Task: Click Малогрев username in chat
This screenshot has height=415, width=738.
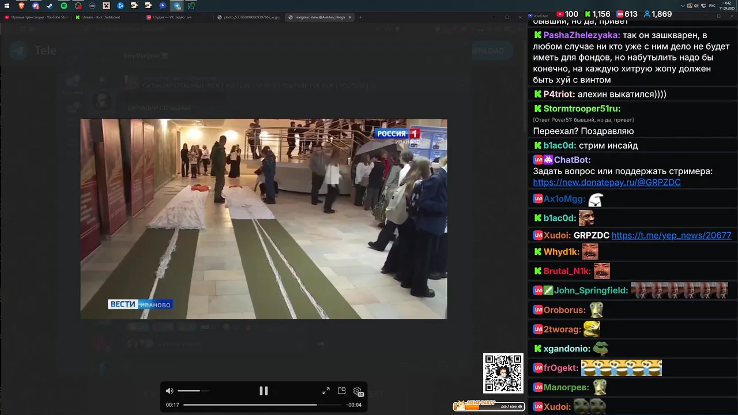Action: click(566, 387)
